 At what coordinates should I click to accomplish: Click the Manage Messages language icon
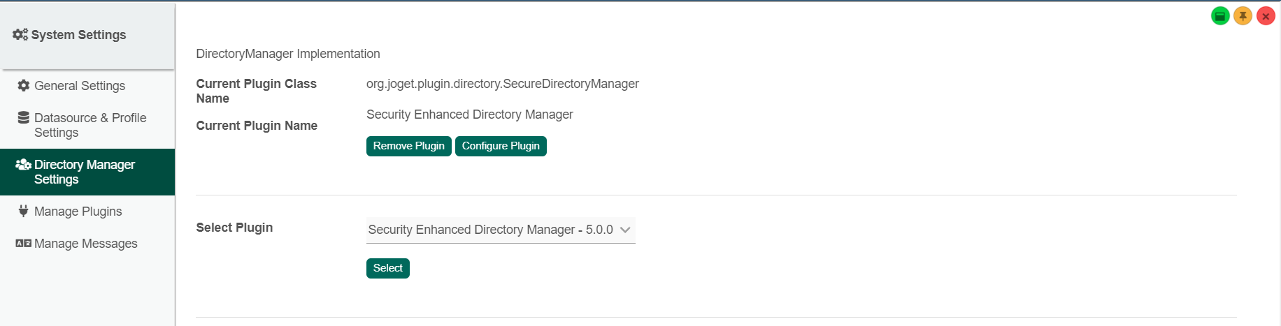[24, 243]
